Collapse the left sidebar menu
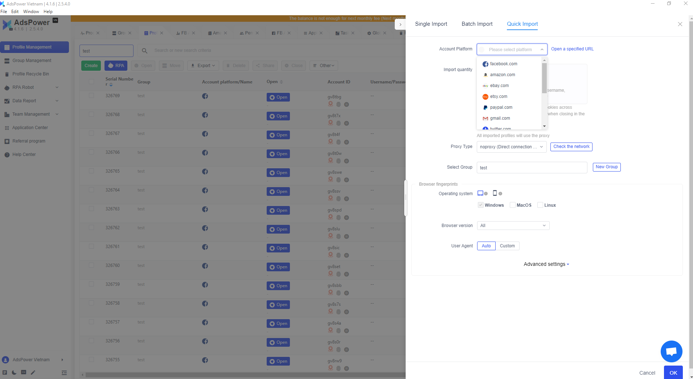 (x=64, y=372)
